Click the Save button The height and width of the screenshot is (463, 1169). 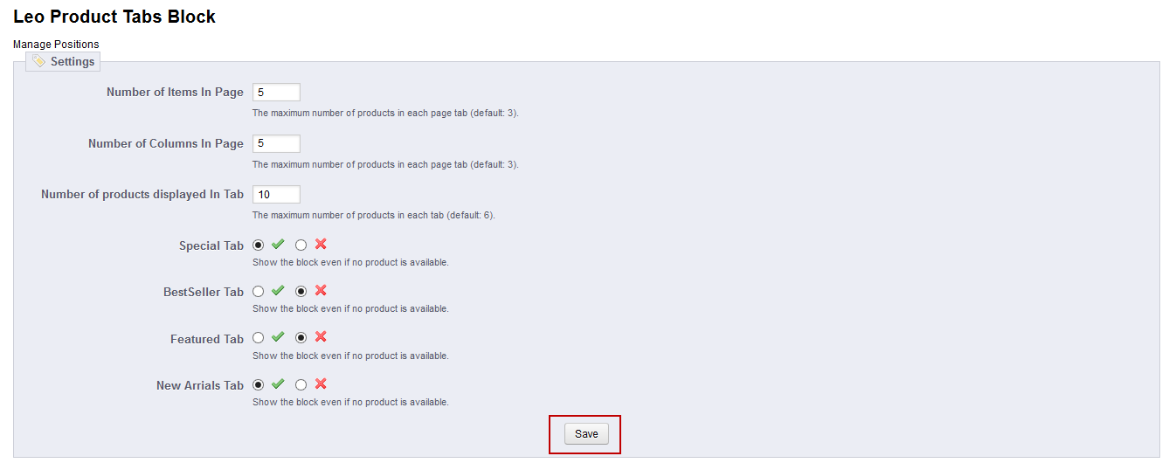pyautogui.click(x=586, y=434)
